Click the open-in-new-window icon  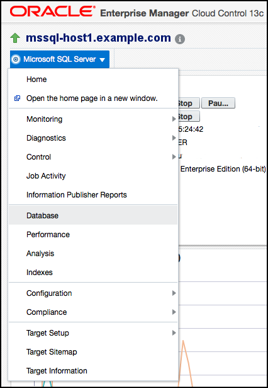pos(17,98)
